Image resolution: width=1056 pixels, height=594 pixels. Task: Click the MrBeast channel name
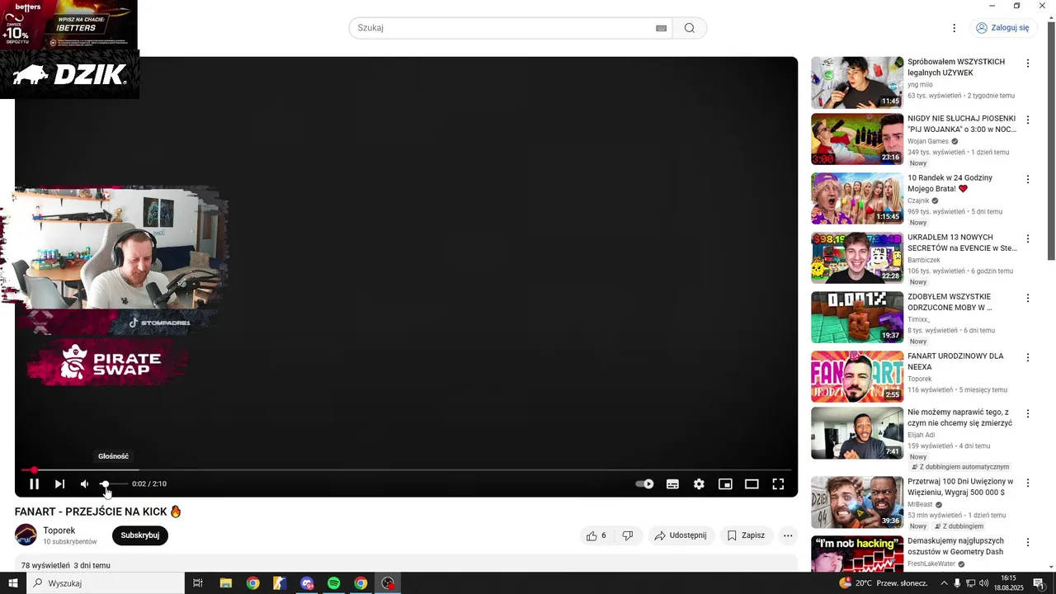[x=921, y=504]
